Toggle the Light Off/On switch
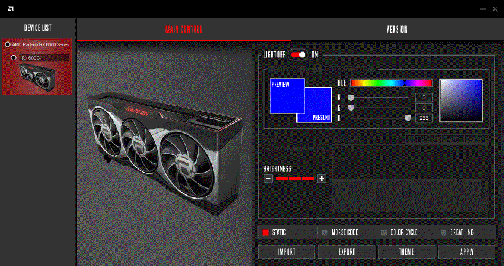Image resolution: width=504 pixels, height=266 pixels. pyautogui.click(x=298, y=55)
